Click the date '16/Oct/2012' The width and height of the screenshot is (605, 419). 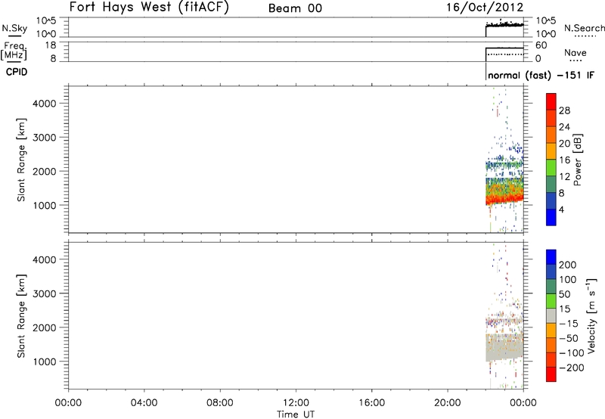click(485, 8)
